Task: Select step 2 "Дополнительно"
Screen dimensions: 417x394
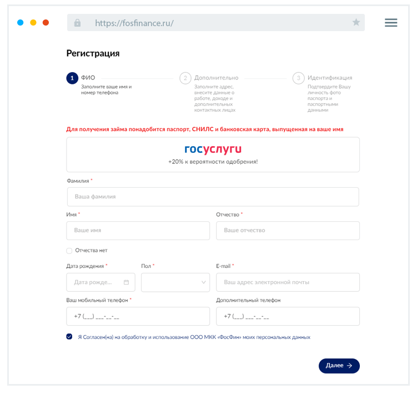Action: [185, 78]
